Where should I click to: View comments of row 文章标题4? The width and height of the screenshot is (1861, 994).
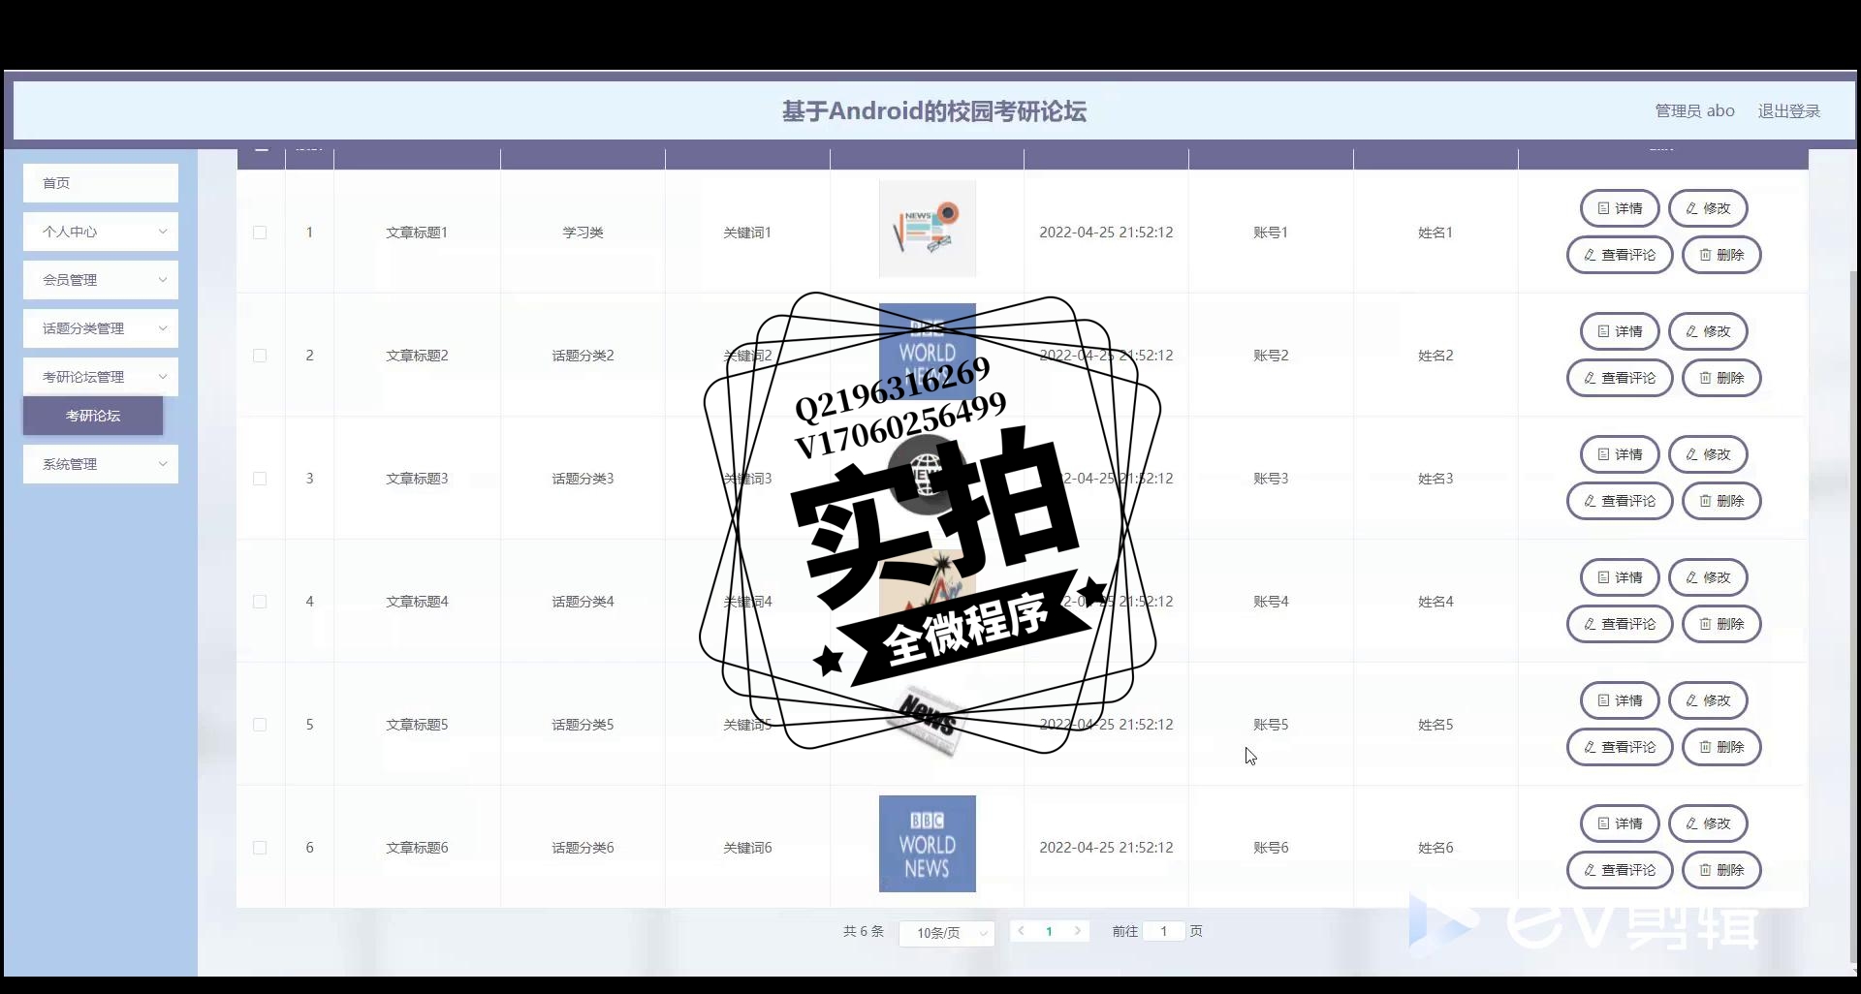click(x=1620, y=624)
